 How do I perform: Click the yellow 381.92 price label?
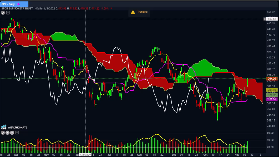tap(272, 90)
